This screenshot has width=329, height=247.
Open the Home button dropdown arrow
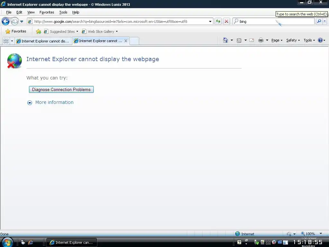click(x=232, y=40)
